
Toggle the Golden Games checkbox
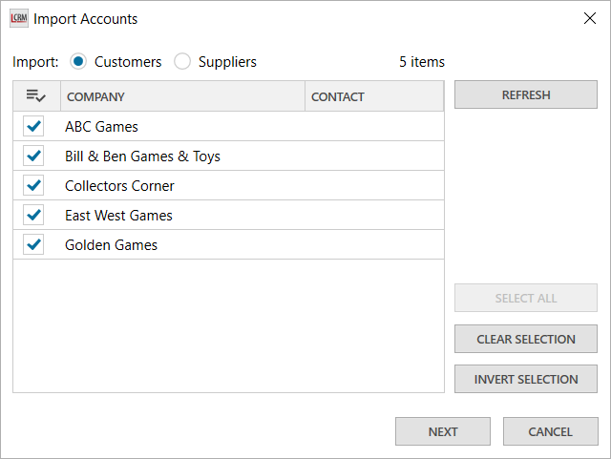pyautogui.click(x=34, y=244)
